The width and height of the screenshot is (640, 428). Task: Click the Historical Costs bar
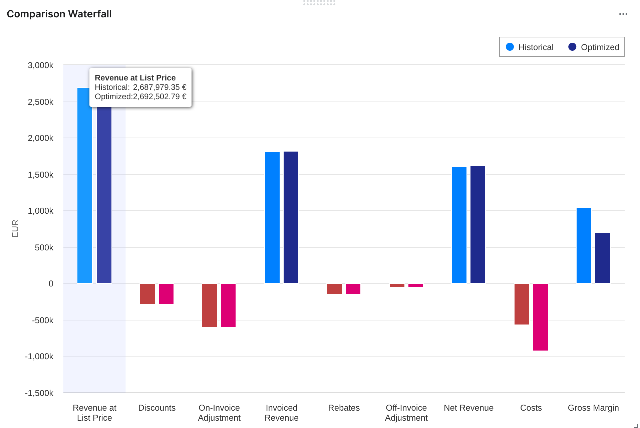(522, 304)
